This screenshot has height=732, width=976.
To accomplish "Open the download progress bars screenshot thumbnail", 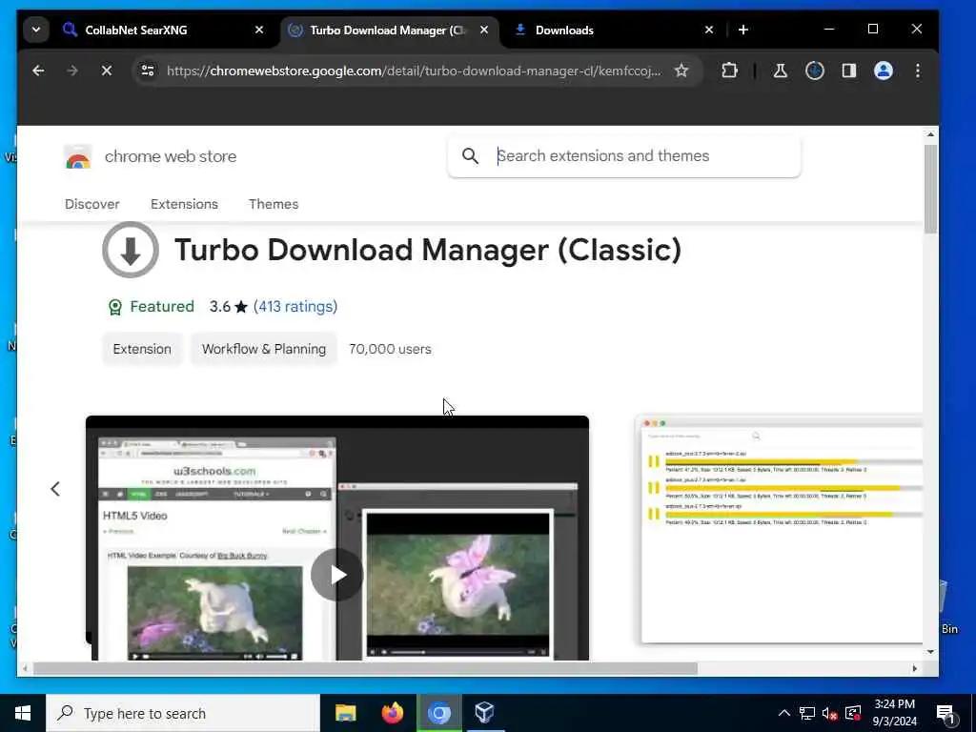I will point(782,530).
